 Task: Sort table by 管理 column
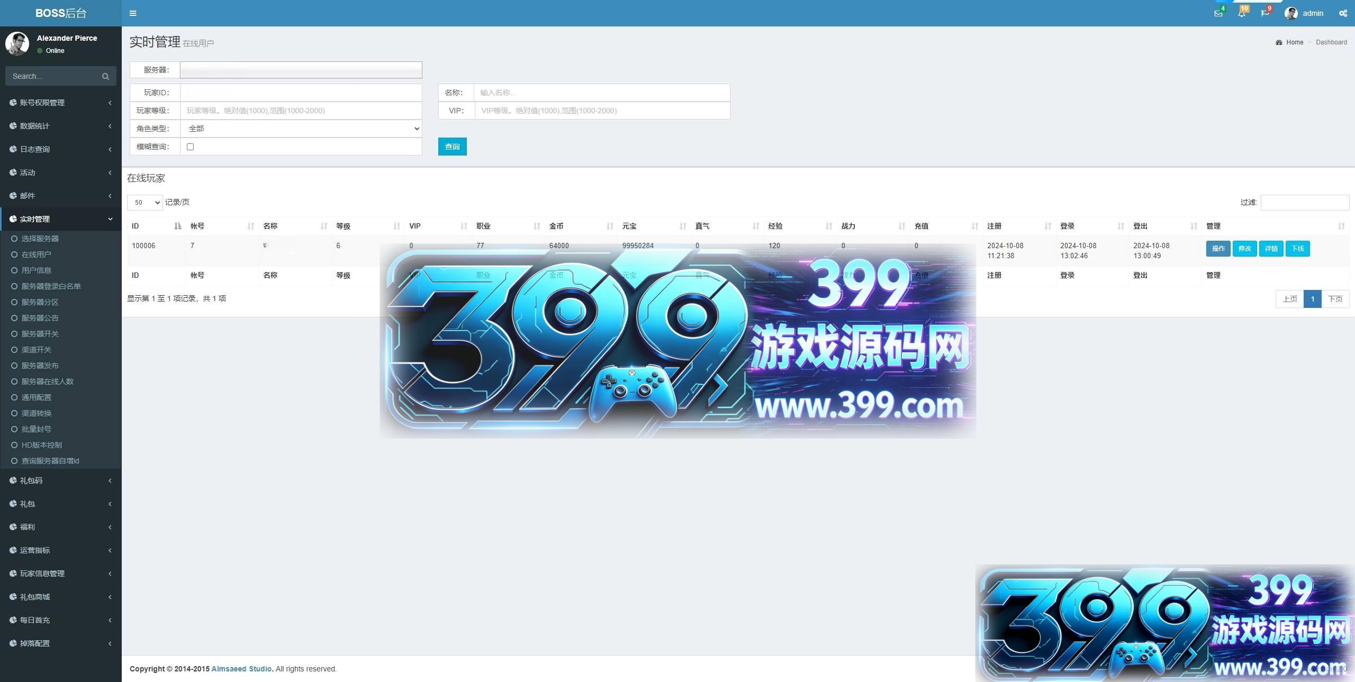[x=1276, y=226]
